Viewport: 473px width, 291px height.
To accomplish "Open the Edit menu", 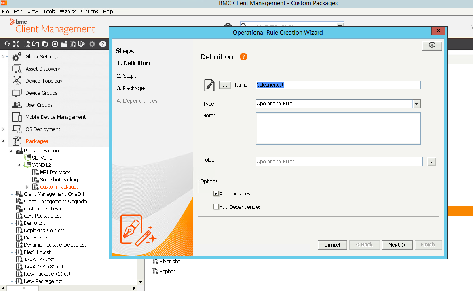I will tap(18, 11).
